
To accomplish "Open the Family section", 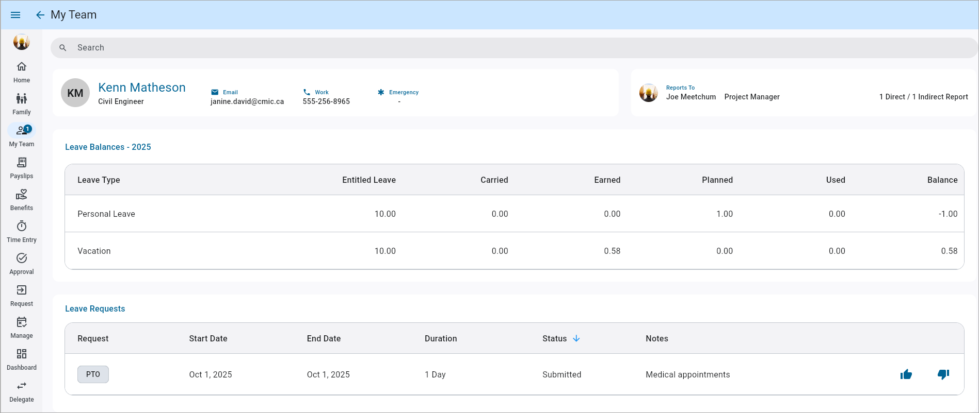I will point(22,104).
